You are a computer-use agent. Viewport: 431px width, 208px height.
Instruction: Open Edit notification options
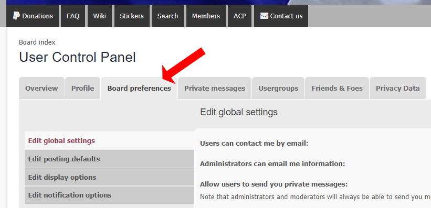(x=109, y=195)
